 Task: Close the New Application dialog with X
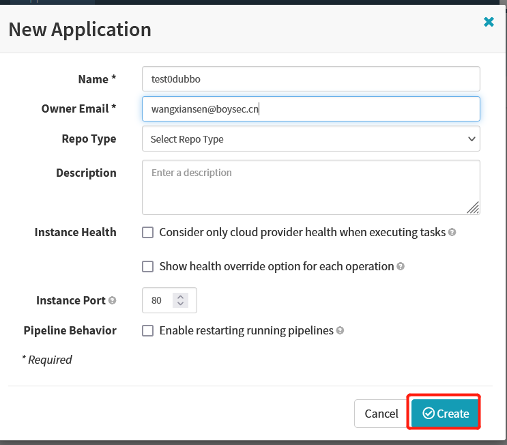489,22
